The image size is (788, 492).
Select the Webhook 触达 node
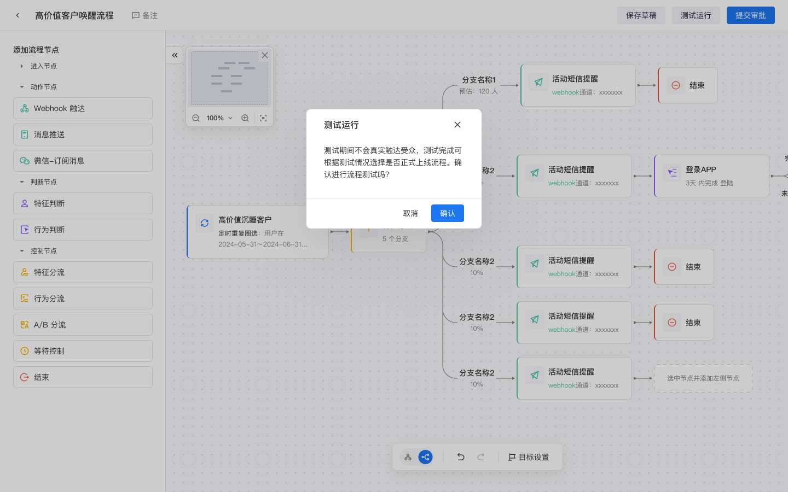pyautogui.click(x=83, y=108)
